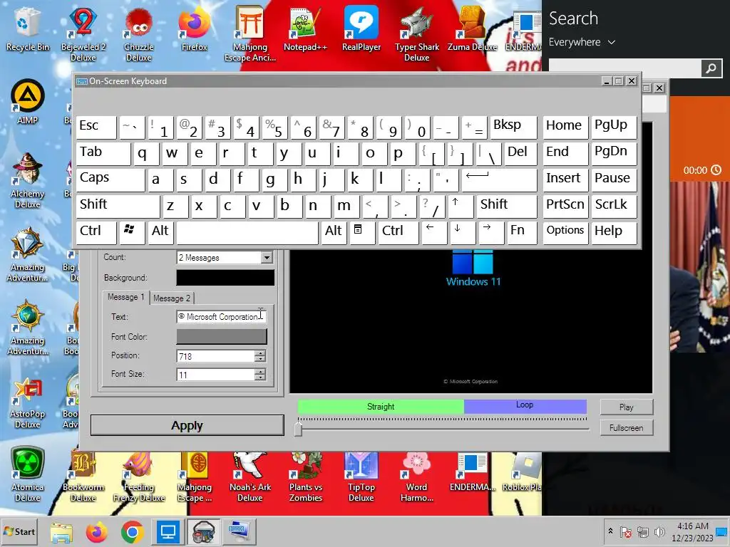Open File Explorer from taskbar
This screenshot has height=547, width=730.
[x=61, y=531]
